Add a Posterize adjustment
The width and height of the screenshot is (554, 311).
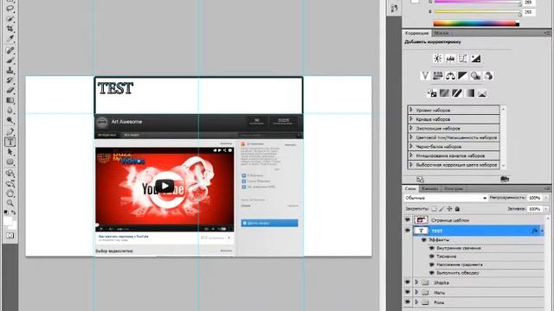444,93
